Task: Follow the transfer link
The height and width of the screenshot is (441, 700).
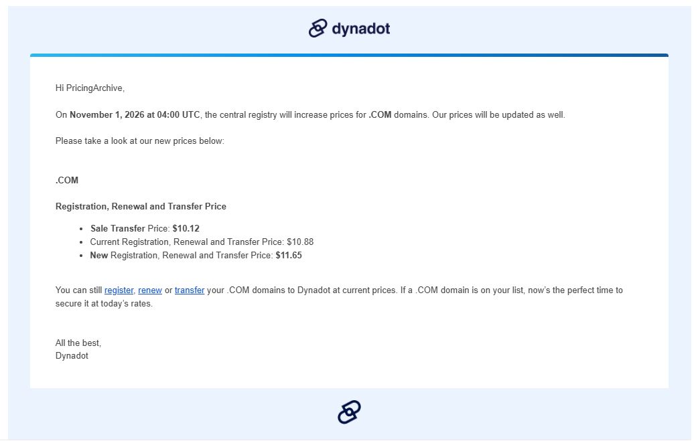Action: pos(190,290)
